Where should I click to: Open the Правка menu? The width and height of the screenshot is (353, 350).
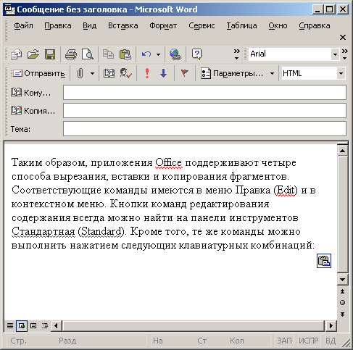58,25
